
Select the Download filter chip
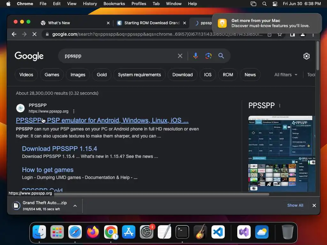click(x=182, y=75)
